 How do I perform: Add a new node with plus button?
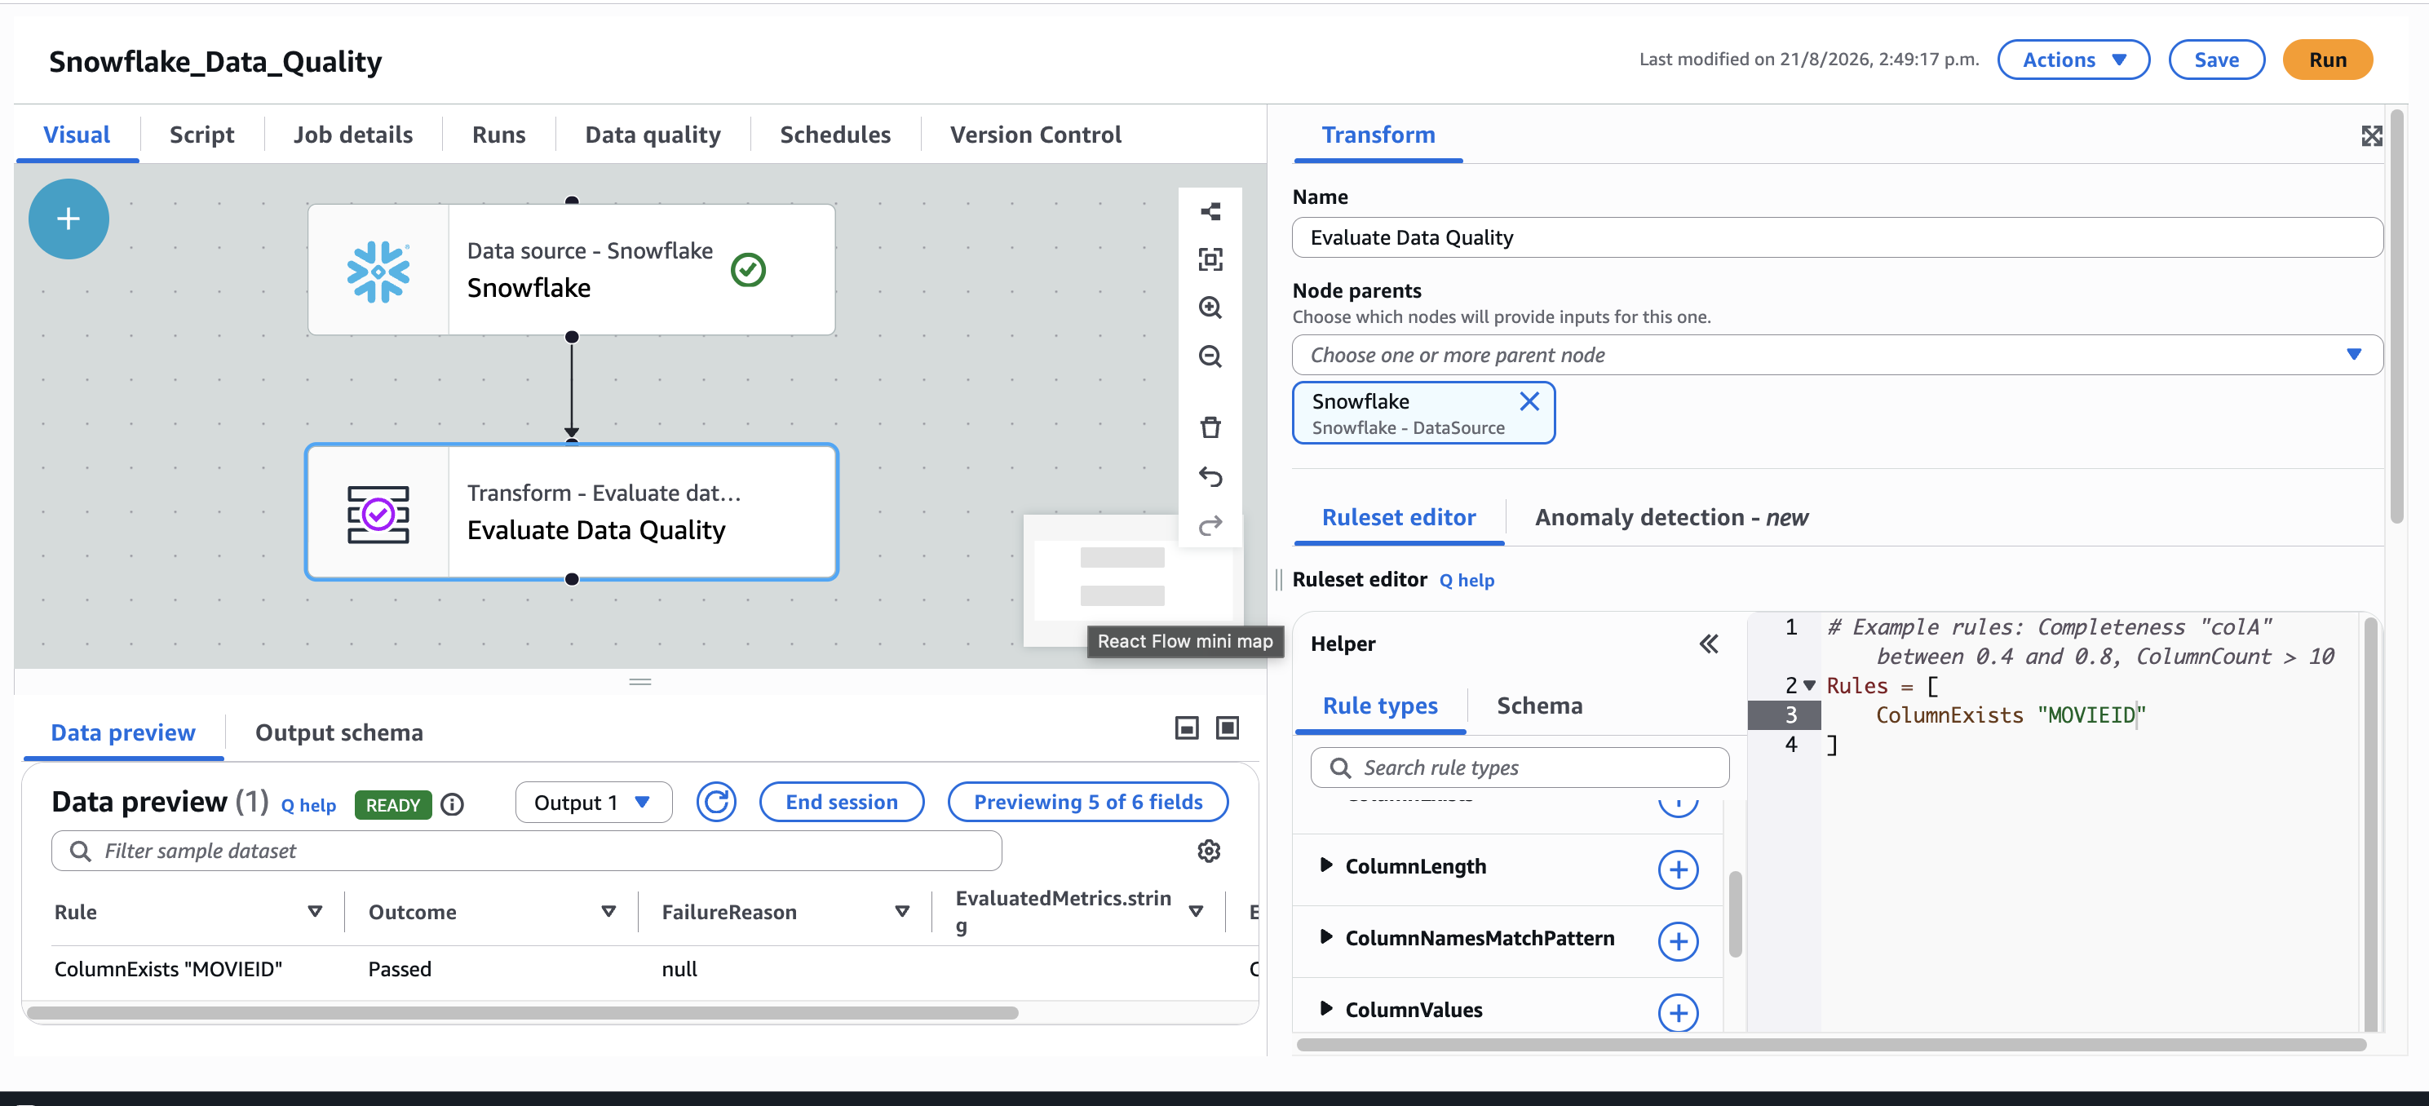click(69, 219)
